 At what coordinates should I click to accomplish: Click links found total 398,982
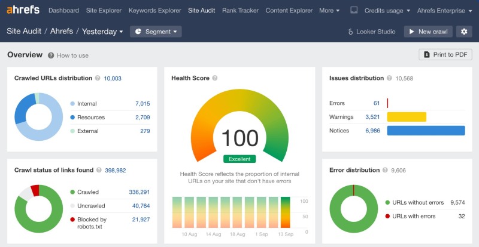[116, 170]
